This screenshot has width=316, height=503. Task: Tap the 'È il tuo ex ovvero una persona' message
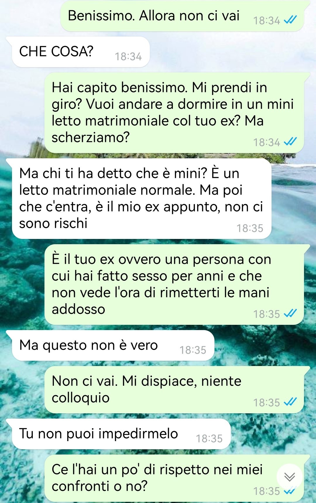pos(174,285)
